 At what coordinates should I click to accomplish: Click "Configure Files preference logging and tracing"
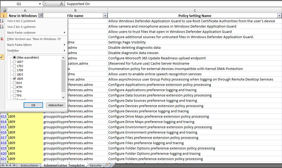pos(195,143)
